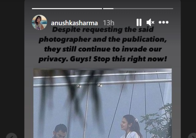The width and height of the screenshot is (196, 138).
Task: Click the filled part of second progress bar
Action: click(108, 9)
